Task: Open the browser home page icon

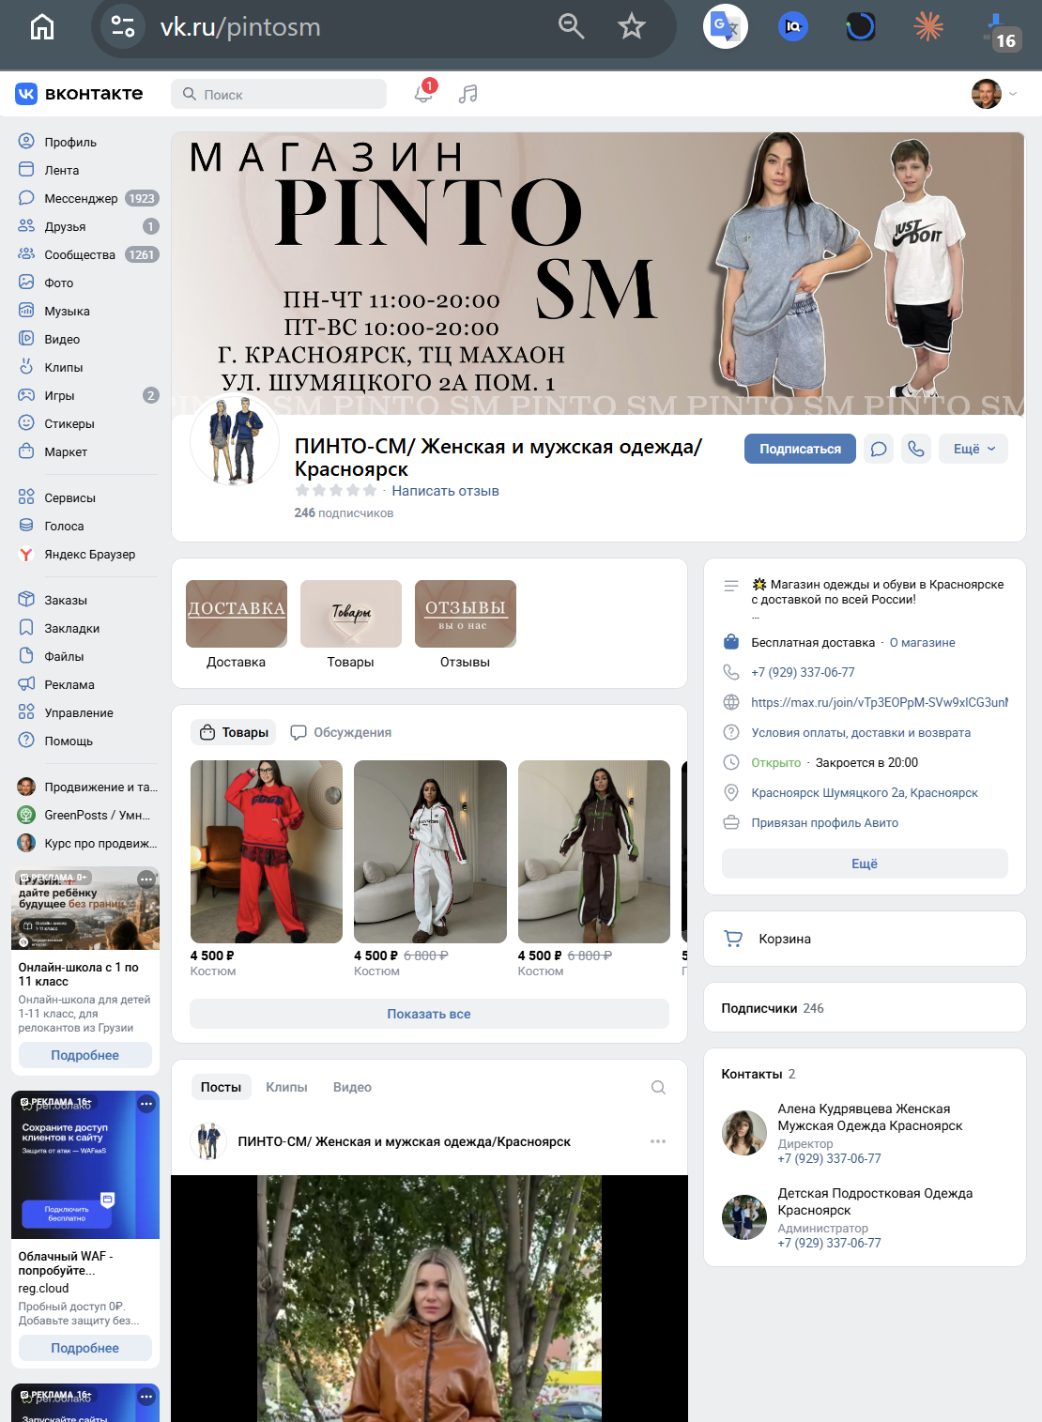Action: (x=42, y=27)
